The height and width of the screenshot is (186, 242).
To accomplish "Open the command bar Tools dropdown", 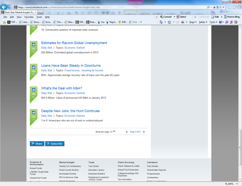I will click(213, 22).
